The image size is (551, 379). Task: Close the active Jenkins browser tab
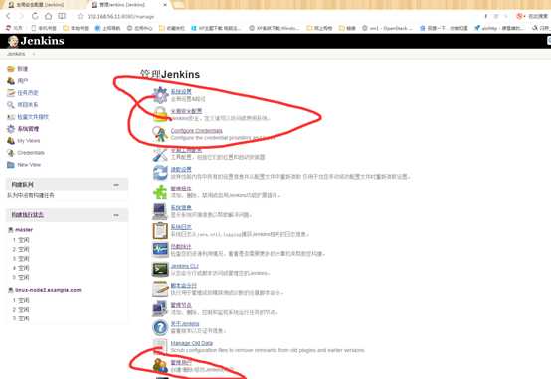pyautogui.click(x=165, y=5)
